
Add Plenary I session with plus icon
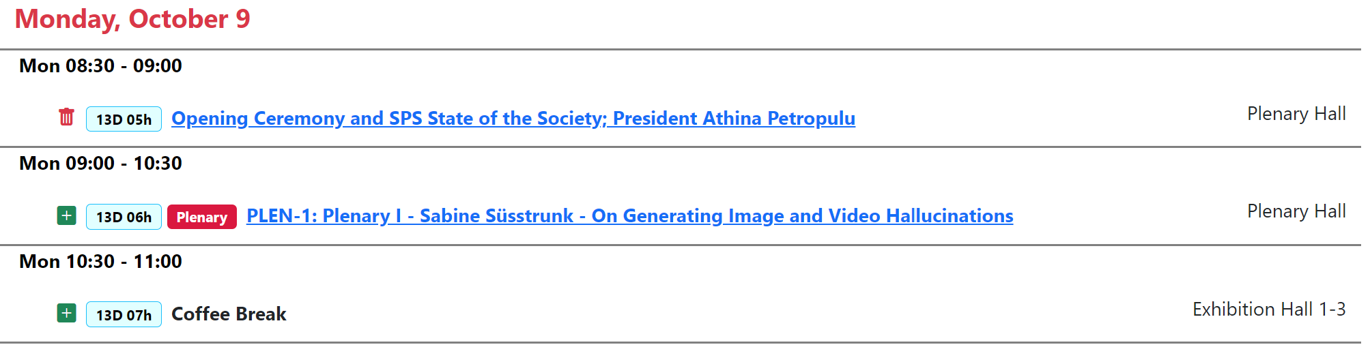click(66, 216)
